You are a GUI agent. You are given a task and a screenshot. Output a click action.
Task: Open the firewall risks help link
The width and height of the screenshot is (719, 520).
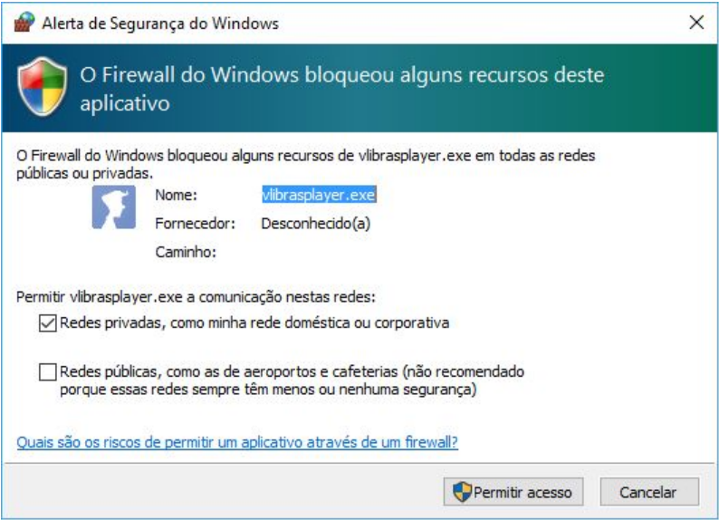(x=237, y=442)
